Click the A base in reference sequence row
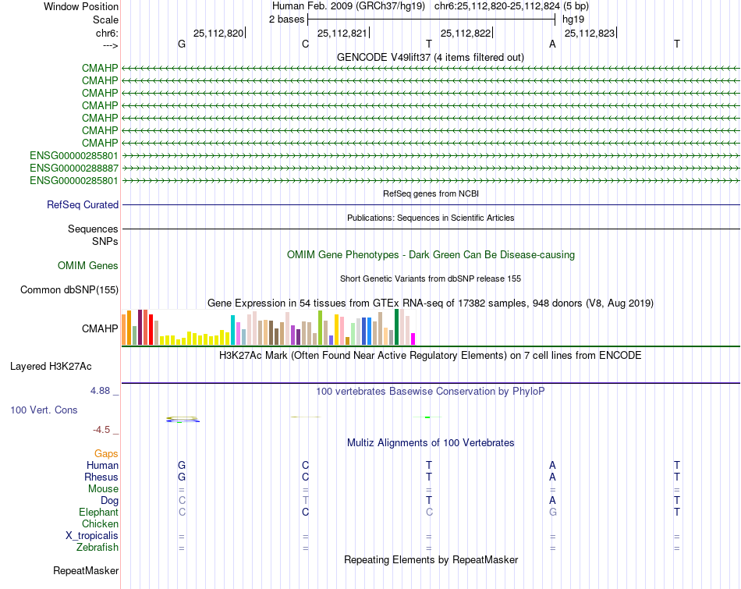 click(552, 44)
